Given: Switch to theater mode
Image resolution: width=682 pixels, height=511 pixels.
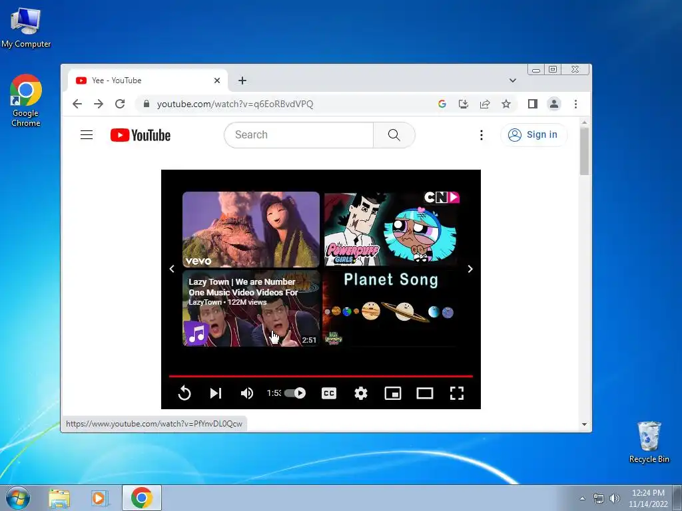Looking at the screenshot, I should [x=424, y=393].
